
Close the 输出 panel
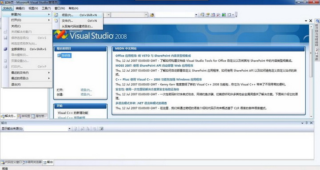click(x=311, y=123)
